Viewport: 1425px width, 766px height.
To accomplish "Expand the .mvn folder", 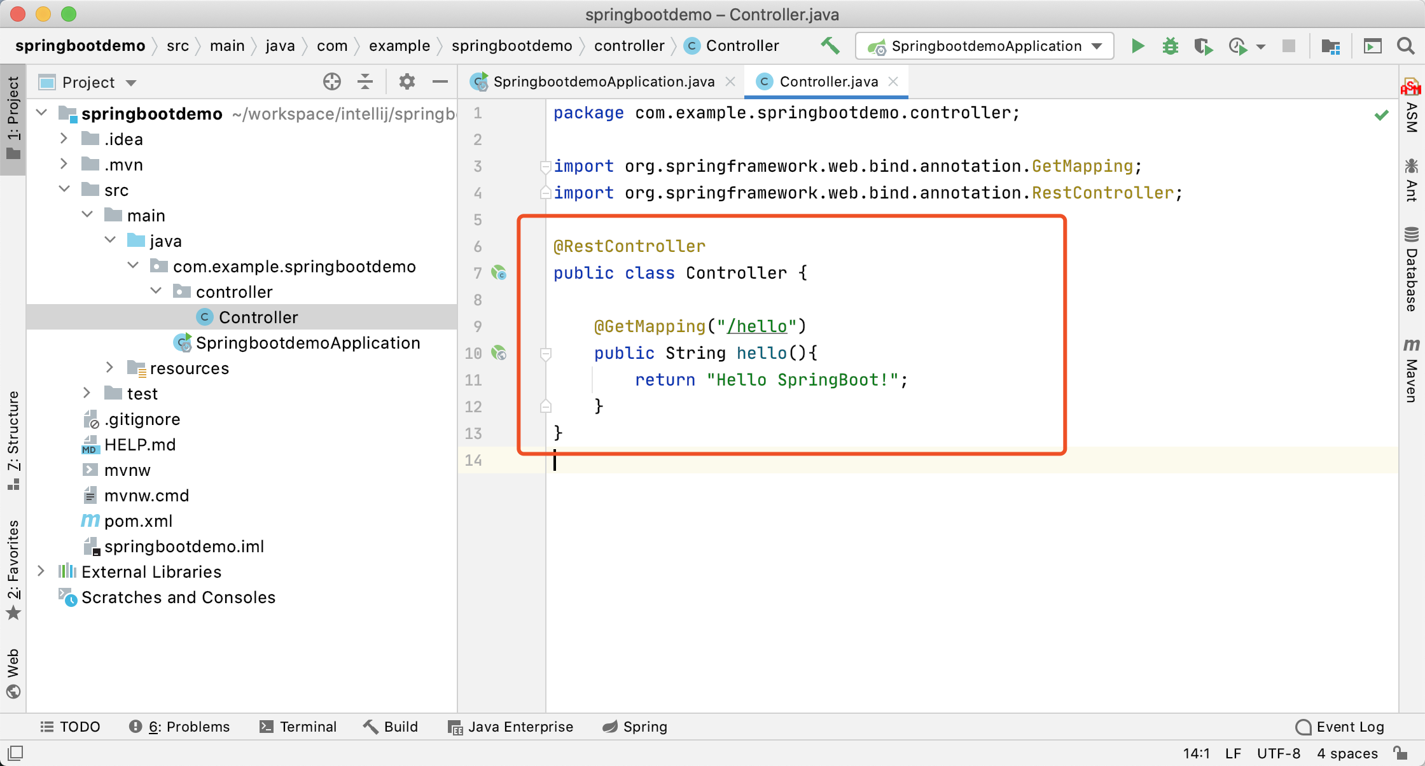I will (64, 164).
